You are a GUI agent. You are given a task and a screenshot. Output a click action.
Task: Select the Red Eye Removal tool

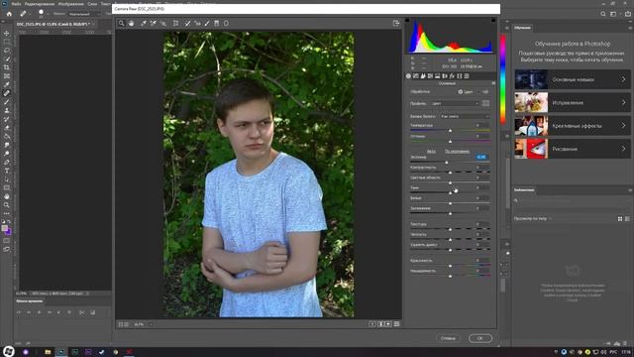pyautogui.click(x=197, y=24)
